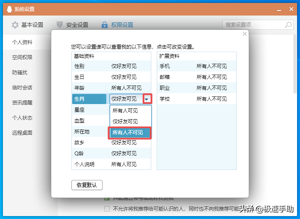Change the 邮箱 visibility setting
This screenshot has width=300, height=219.
212,77
